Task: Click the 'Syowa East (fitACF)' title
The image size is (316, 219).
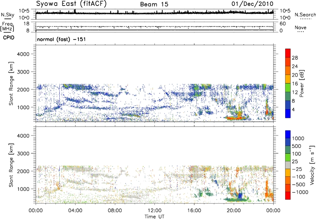Action: pos(71,4)
